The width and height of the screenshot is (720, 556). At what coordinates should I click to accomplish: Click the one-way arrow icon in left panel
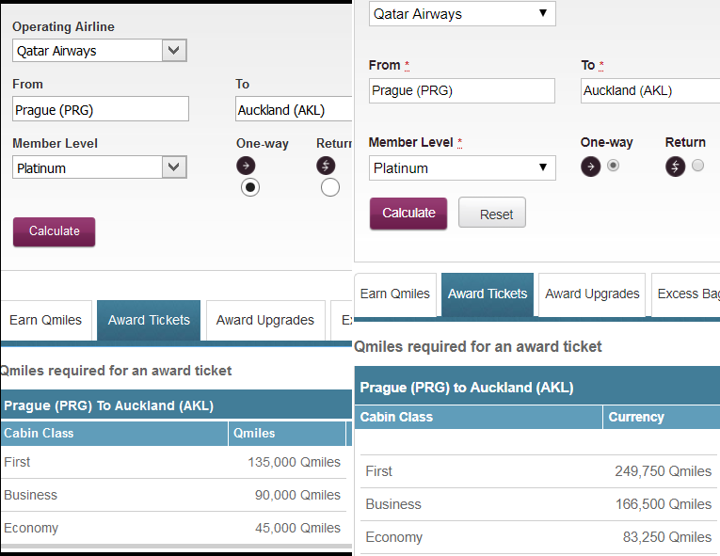point(246,166)
